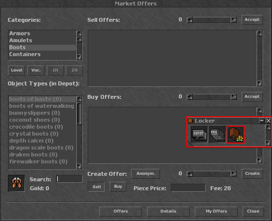Toggle the 1H weapon filter
272x221 pixels.
(x=55, y=71)
